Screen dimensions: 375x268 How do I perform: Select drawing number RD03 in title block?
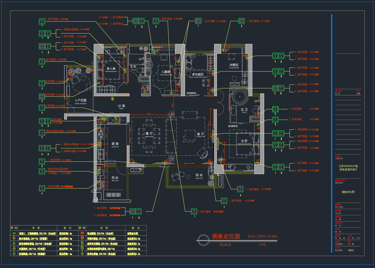[x=351, y=250]
